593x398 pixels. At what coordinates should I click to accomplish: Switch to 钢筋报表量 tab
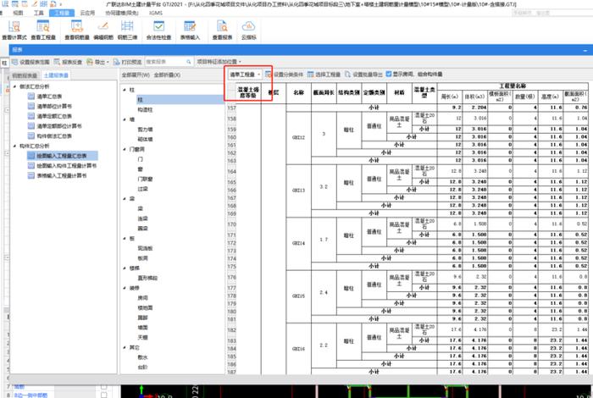click(x=25, y=75)
